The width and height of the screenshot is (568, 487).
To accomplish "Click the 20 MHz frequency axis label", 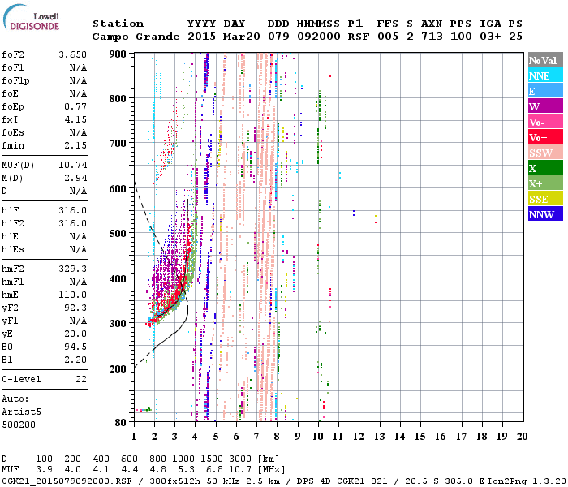I will pos(523,437).
